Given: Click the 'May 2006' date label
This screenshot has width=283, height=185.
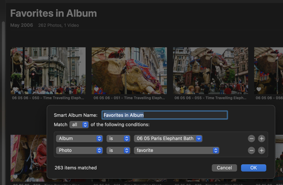Looking at the screenshot, I should (22, 25).
